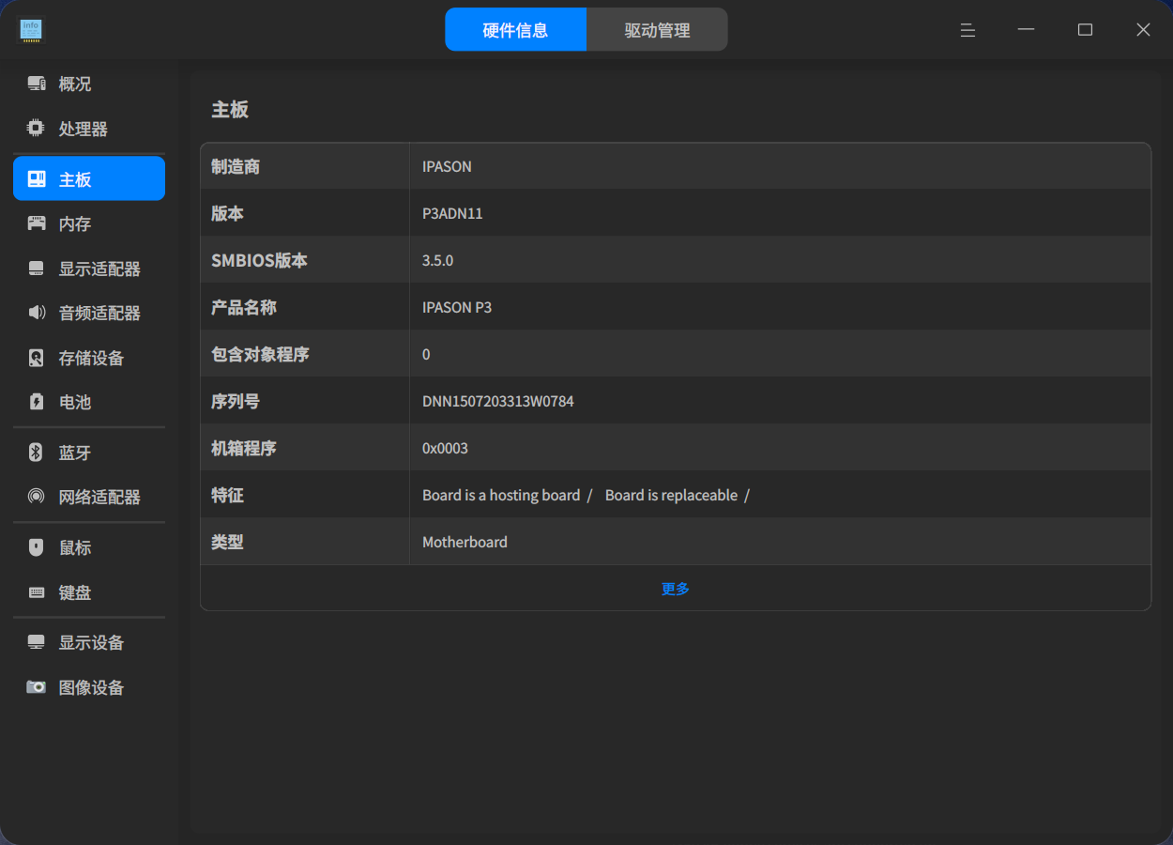The height and width of the screenshot is (845, 1173).
Task: Select the version value P3ADN11
Action: pyautogui.click(x=452, y=213)
